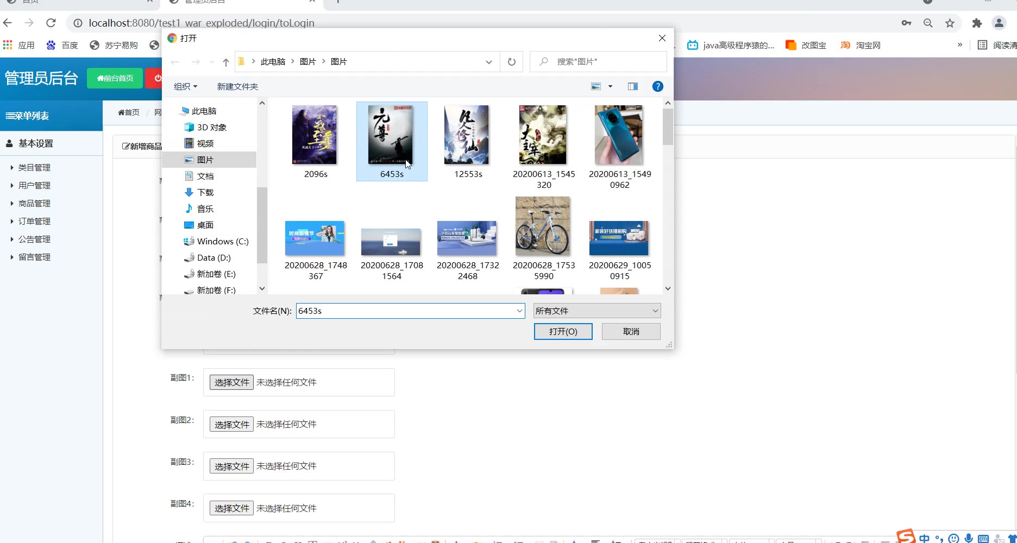Choose file for 副图3
The width and height of the screenshot is (1017, 543).
tap(232, 466)
